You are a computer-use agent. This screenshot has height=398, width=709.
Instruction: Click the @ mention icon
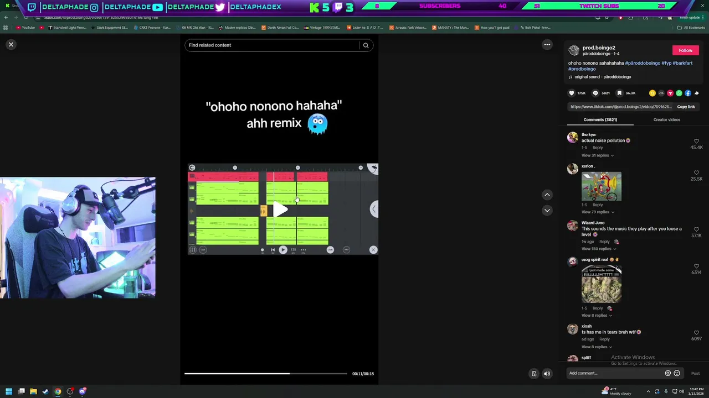point(667,373)
